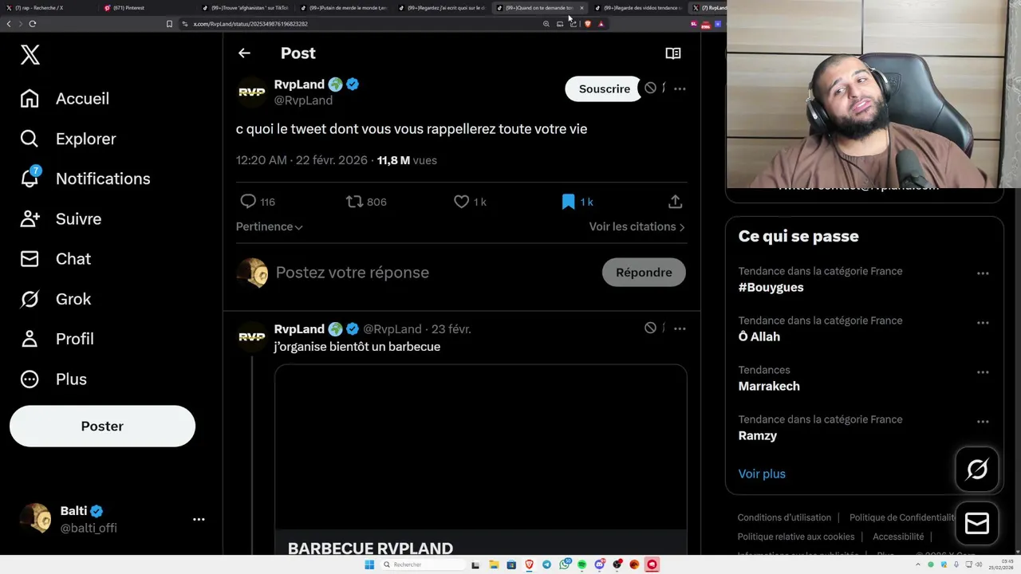The height and width of the screenshot is (574, 1021).
Task: Click the @RvpLand handle under the name
Action: [x=303, y=100]
